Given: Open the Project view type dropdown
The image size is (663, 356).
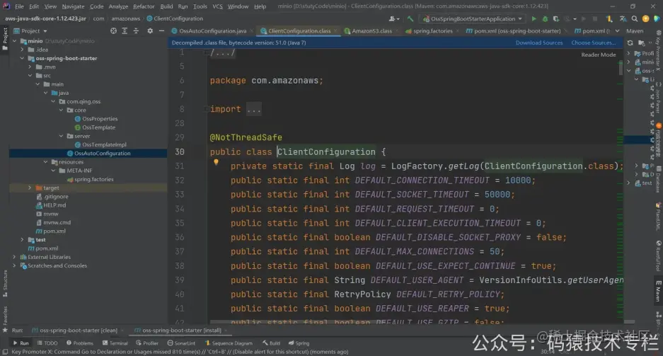Looking at the screenshot, I should (30, 31).
